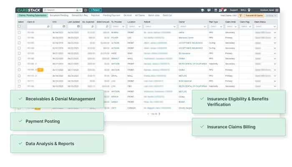292x167 pixels.
Task: Open the chat help icon in header
Action: pos(209,10)
